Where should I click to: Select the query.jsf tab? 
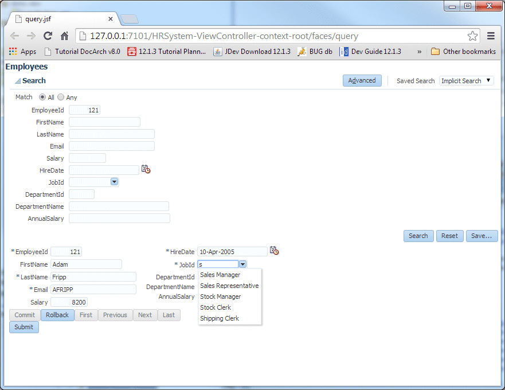[x=63, y=19]
